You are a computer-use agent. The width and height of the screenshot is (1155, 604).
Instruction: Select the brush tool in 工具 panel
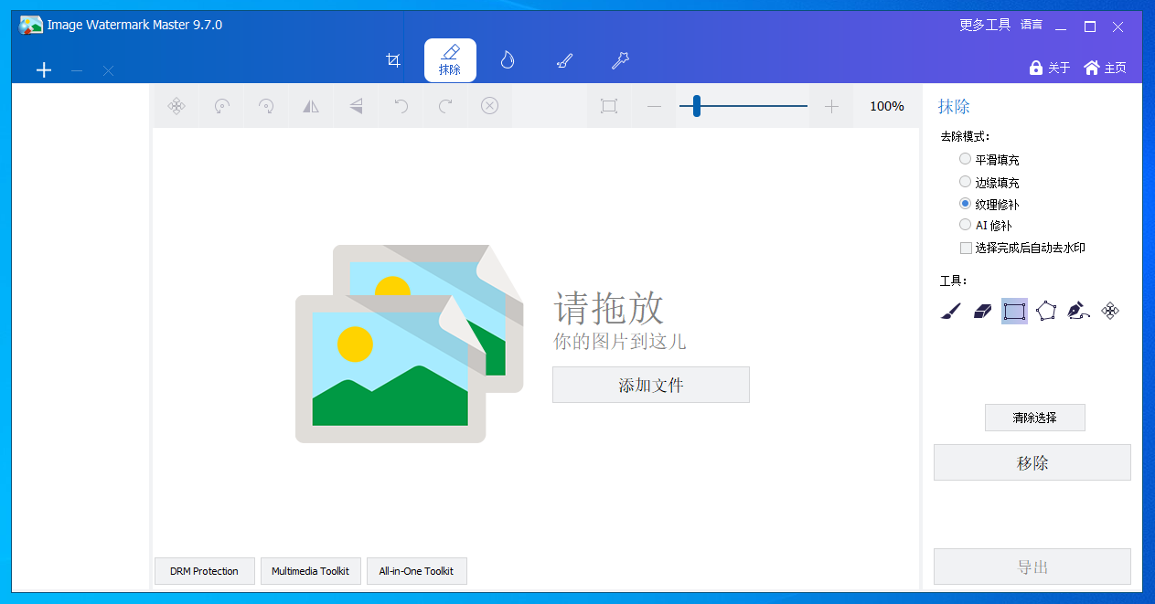(x=951, y=312)
